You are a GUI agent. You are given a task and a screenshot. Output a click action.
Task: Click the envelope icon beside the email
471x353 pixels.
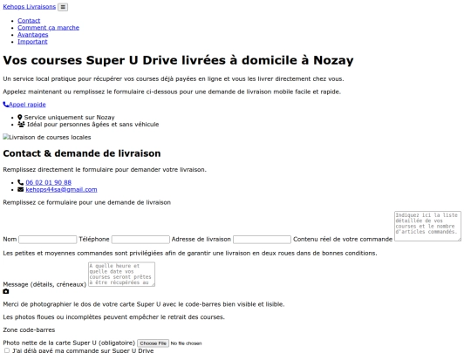tap(20, 189)
